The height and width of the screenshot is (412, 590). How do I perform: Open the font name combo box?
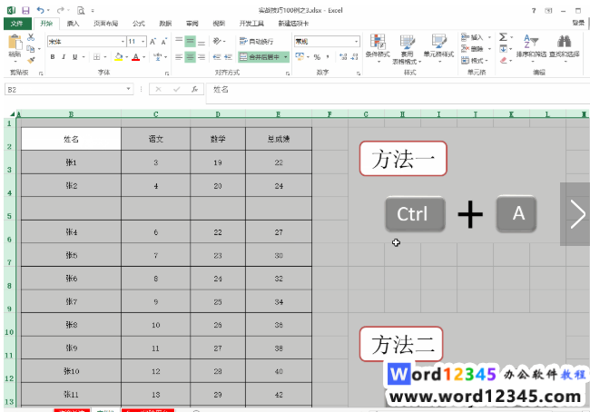pyautogui.click(x=86, y=42)
